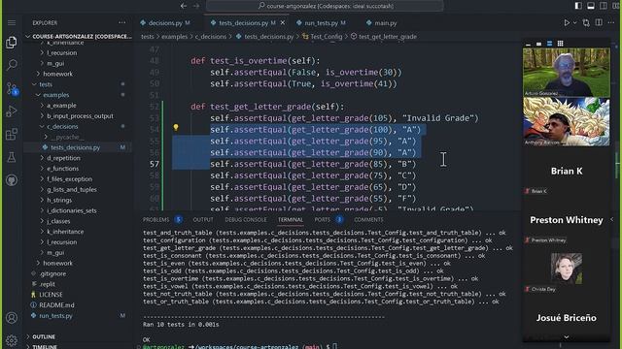Open Explorer Views and More Actions ellipsis
This screenshot has height=349, width=622.
click(x=122, y=22)
